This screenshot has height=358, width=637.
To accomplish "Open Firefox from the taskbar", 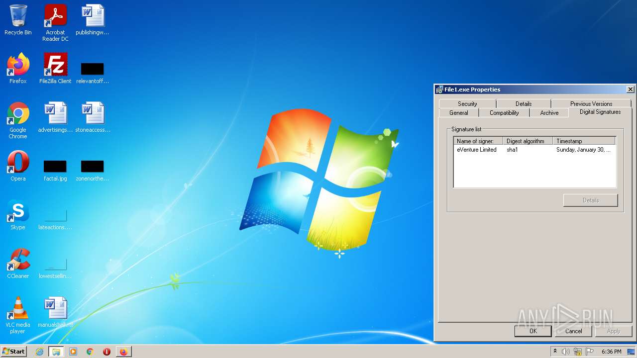I will coord(123,352).
